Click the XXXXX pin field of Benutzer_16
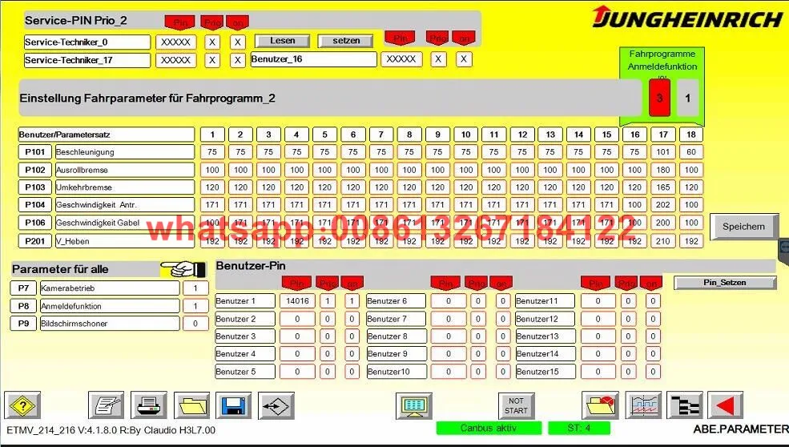The width and height of the screenshot is (789, 447). [401, 59]
